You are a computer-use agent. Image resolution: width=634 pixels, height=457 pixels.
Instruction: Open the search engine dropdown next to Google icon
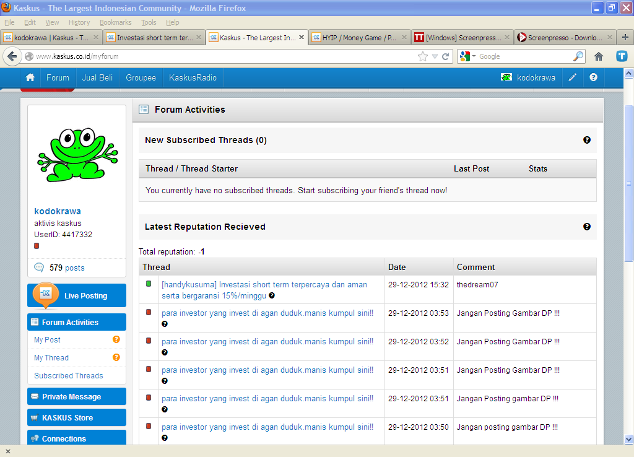(474, 56)
